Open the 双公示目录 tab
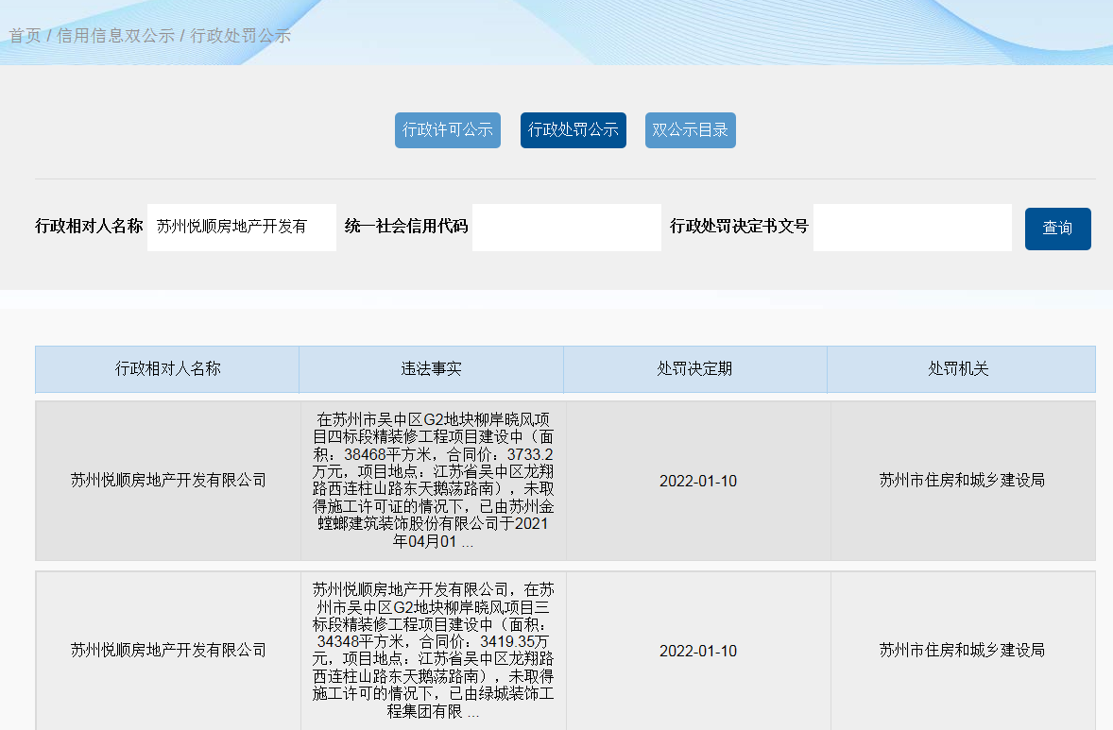The width and height of the screenshot is (1113, 730). 690,130
